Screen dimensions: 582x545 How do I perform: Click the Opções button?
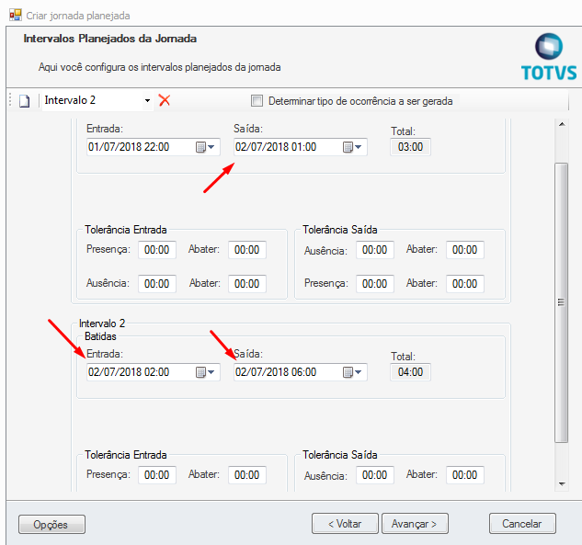52,524
